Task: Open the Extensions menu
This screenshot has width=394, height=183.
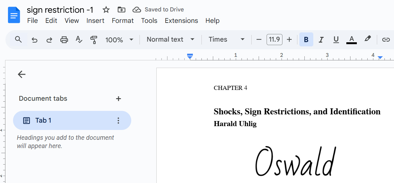Action: [181, 20]
